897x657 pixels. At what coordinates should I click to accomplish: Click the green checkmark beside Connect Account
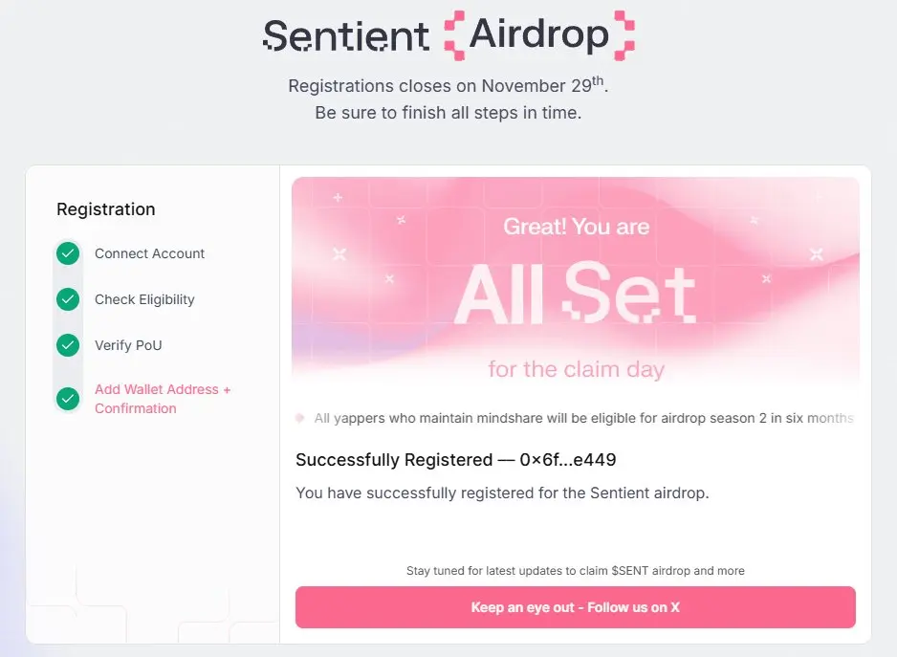click(67, 253)
